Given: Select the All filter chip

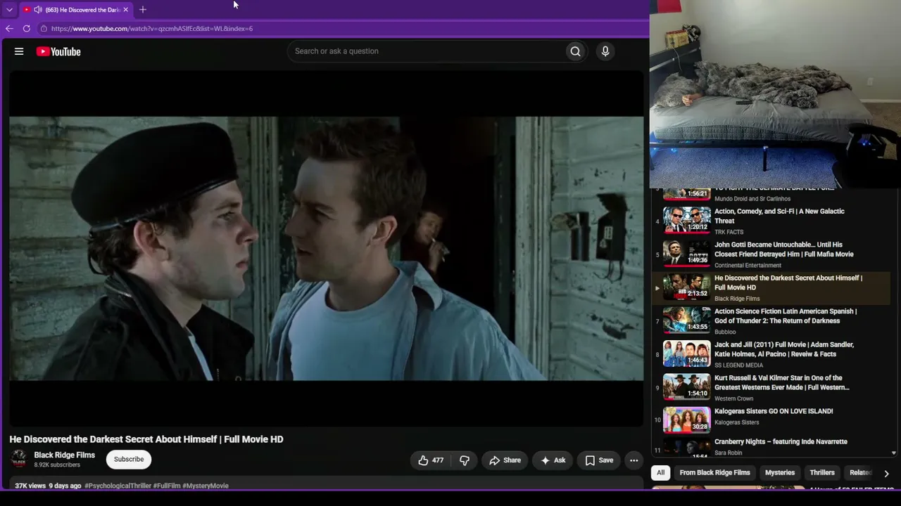Looking at the screenshot, I should click(660, 473).
